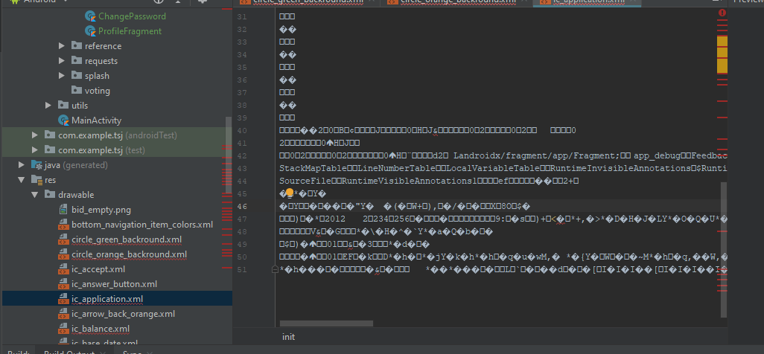Select 'com.example.tsj (test)' label
This screenshot has height=354, width=764.
[101, 150]
